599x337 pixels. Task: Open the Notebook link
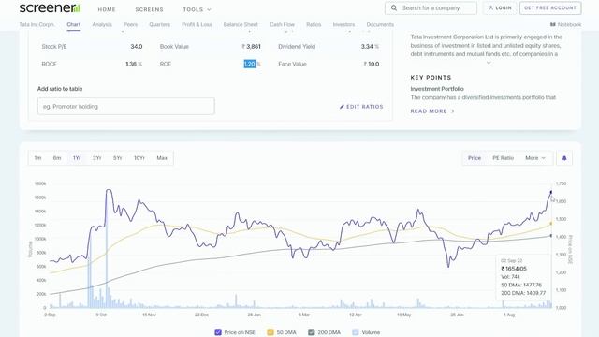pos(565,25)
